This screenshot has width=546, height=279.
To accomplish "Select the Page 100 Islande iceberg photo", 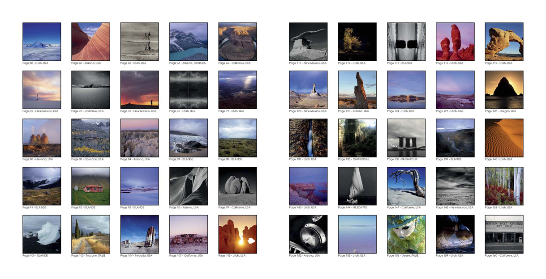I will pos(42,234).
